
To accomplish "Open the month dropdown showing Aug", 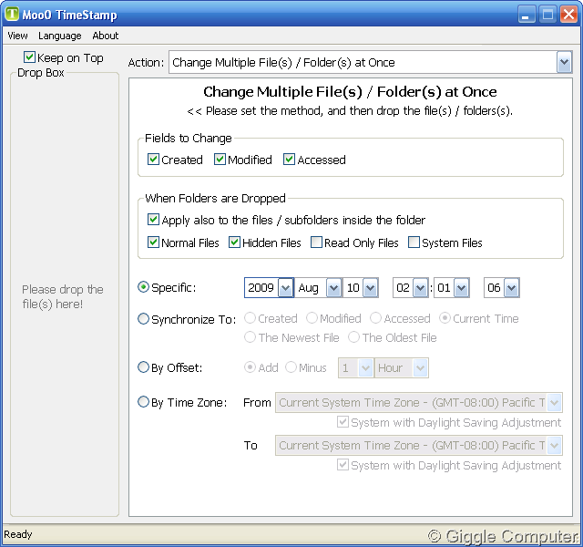I will 333,288.
